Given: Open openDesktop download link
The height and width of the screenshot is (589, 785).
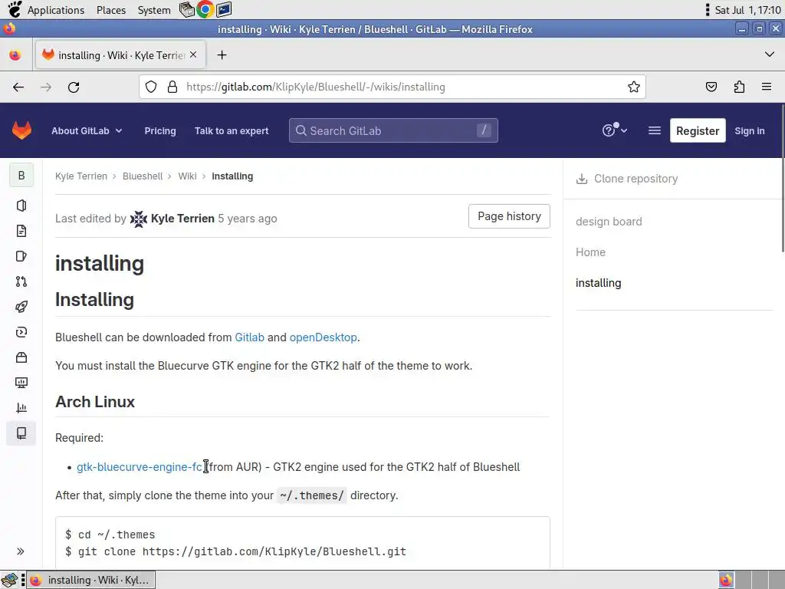Looking at the screenshot, I should [x=323, y=337].
